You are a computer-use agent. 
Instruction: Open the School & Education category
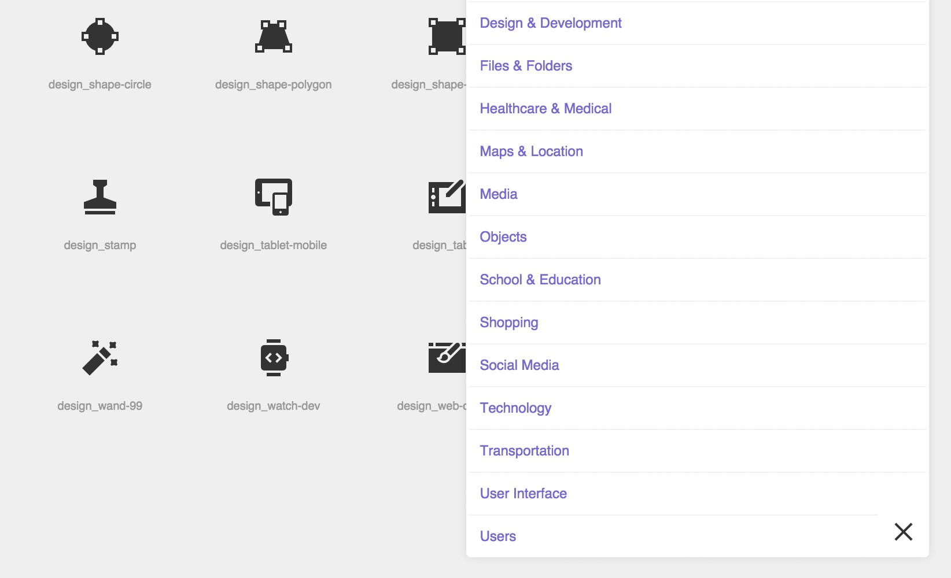(540, 280)
